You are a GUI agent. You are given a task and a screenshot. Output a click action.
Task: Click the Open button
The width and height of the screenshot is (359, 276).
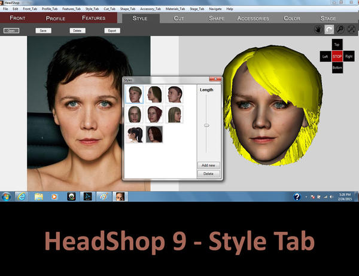tap(11, 30)
